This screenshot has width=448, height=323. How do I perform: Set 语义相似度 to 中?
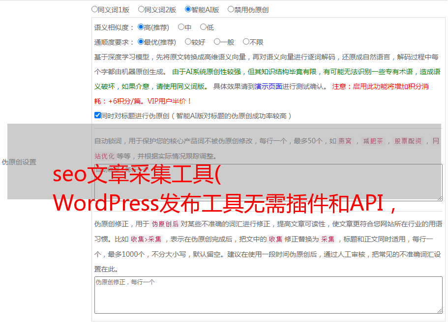click(181, 27)
